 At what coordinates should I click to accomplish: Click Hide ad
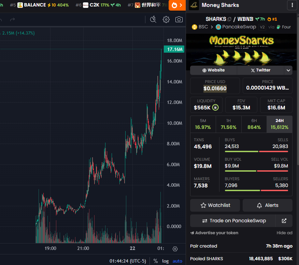[284, 233]
